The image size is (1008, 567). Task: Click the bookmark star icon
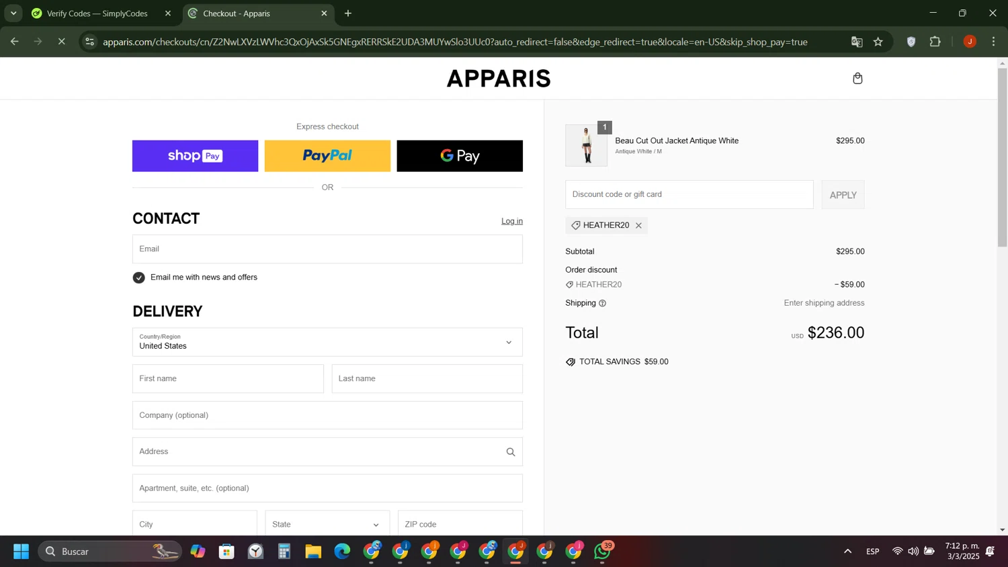click(878, 42)
